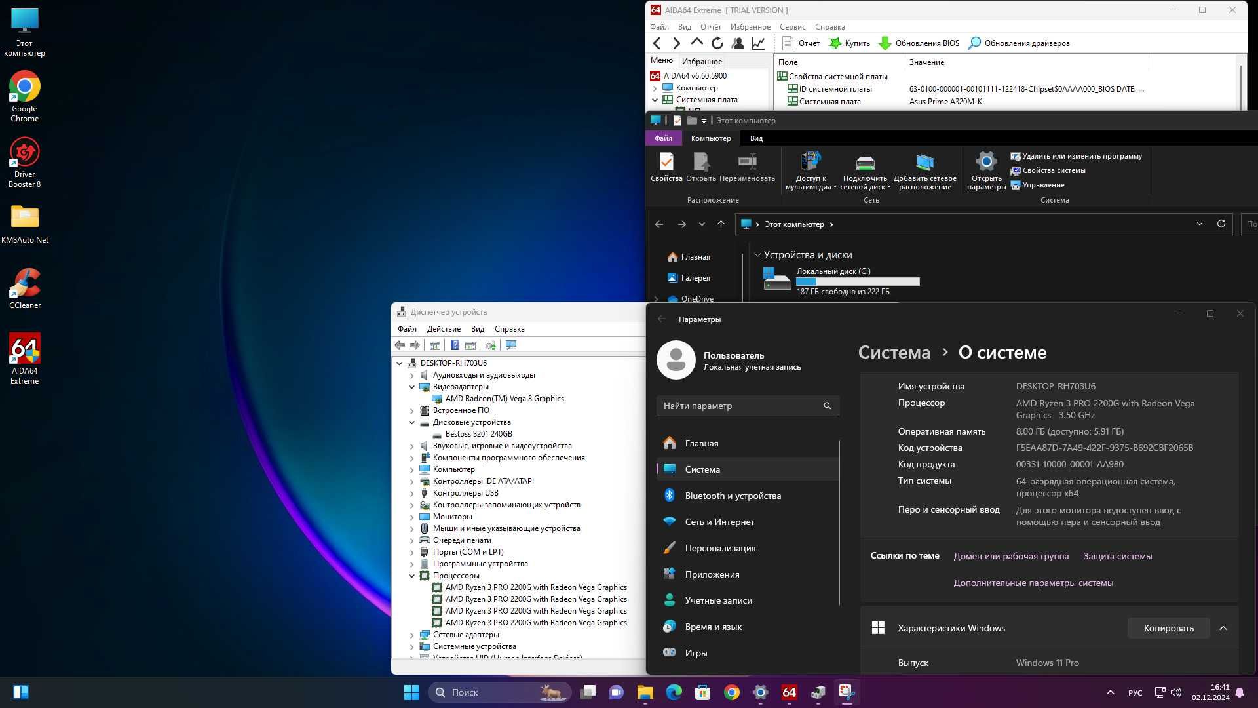Screen dimensions: 1258x708
Task: Click Microsoft Edge on taskbar
Action: [x=674, y=692]
